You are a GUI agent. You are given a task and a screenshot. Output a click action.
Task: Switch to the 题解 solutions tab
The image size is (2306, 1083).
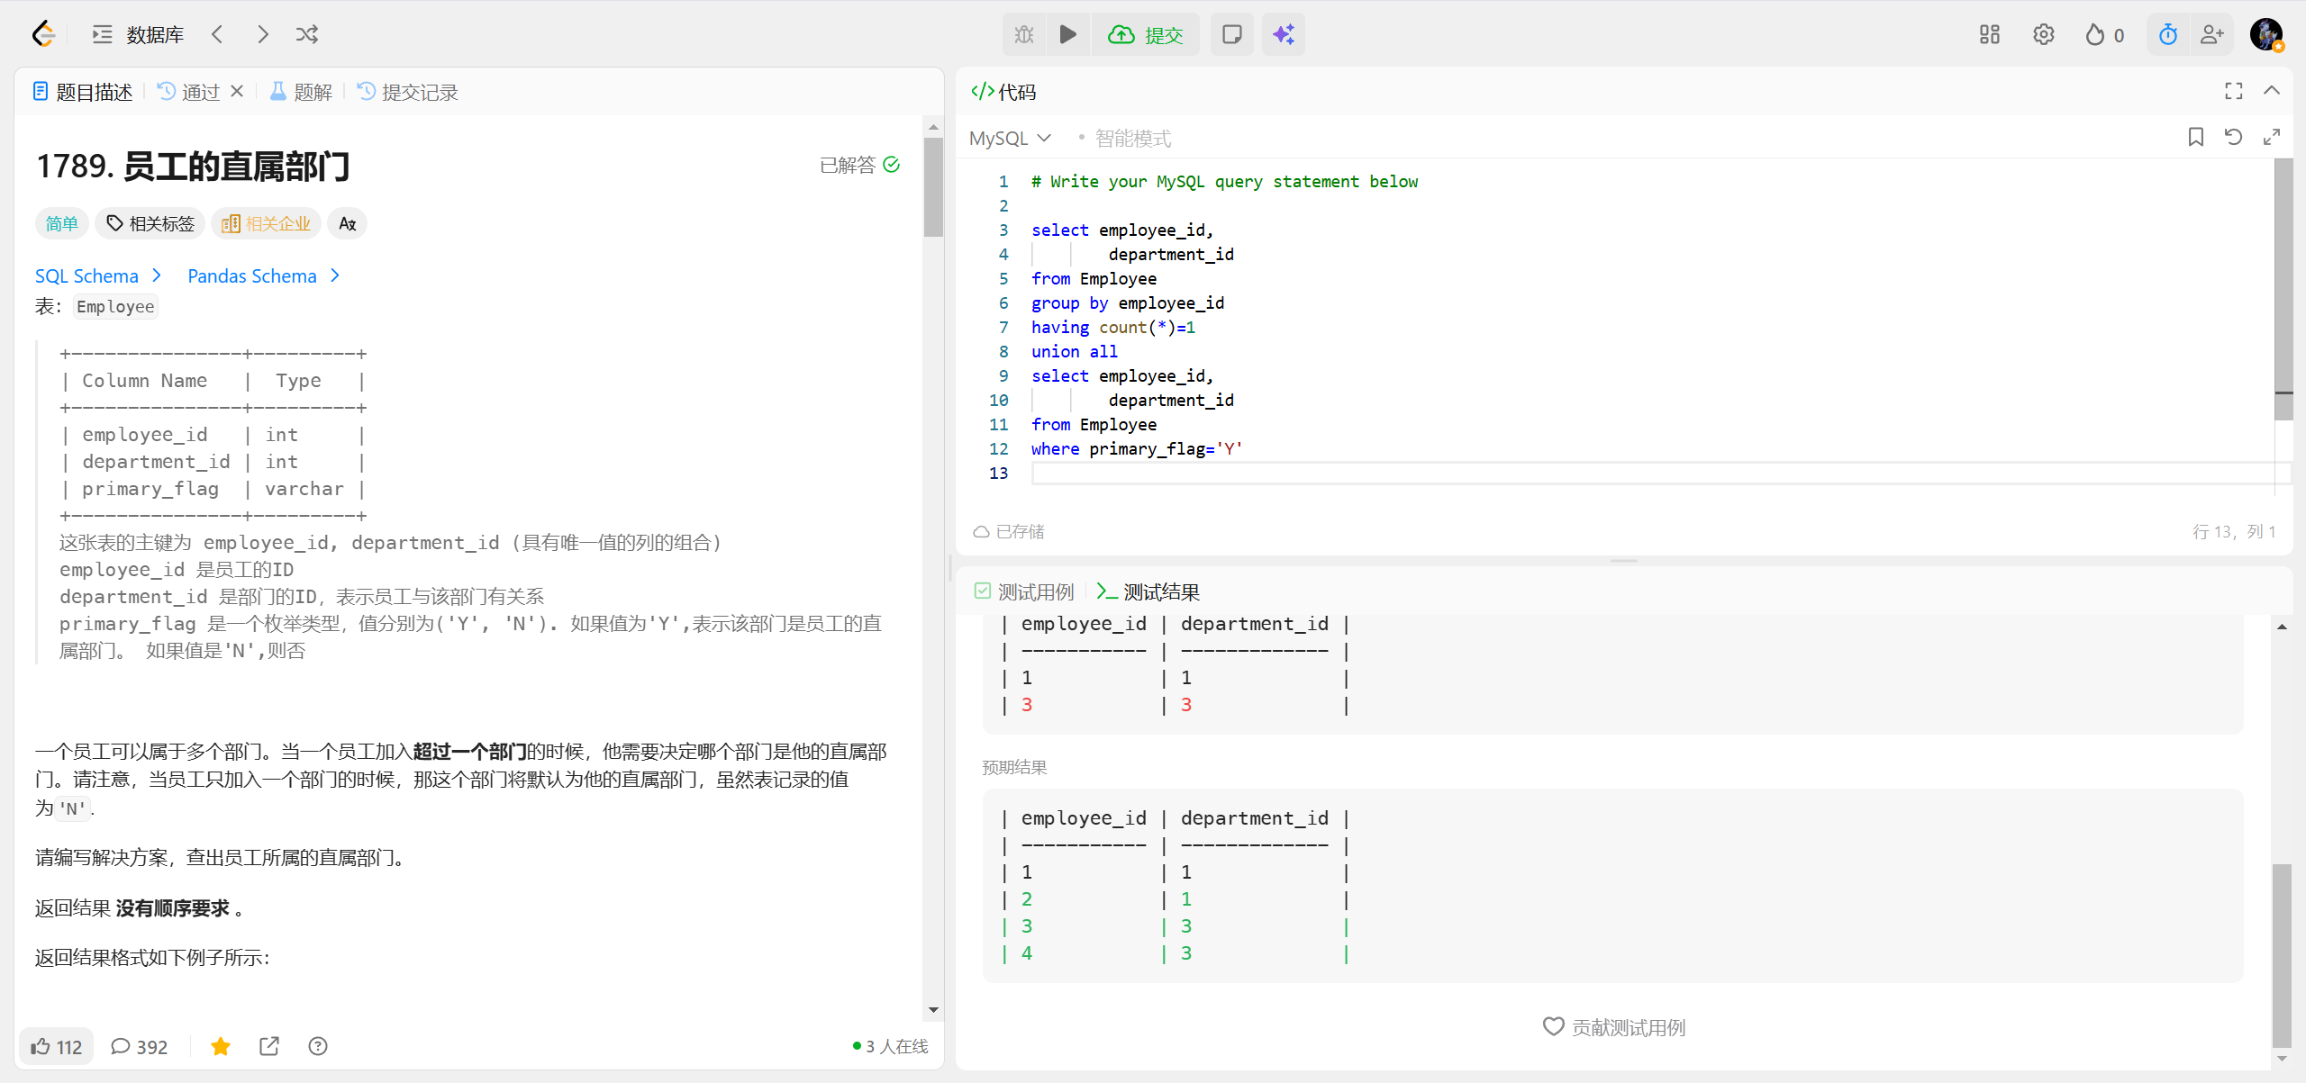tap(302, 92)
